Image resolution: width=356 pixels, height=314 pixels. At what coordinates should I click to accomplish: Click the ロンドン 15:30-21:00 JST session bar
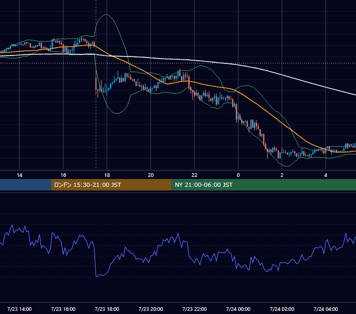pyautogui.click(x=111, y=185)
